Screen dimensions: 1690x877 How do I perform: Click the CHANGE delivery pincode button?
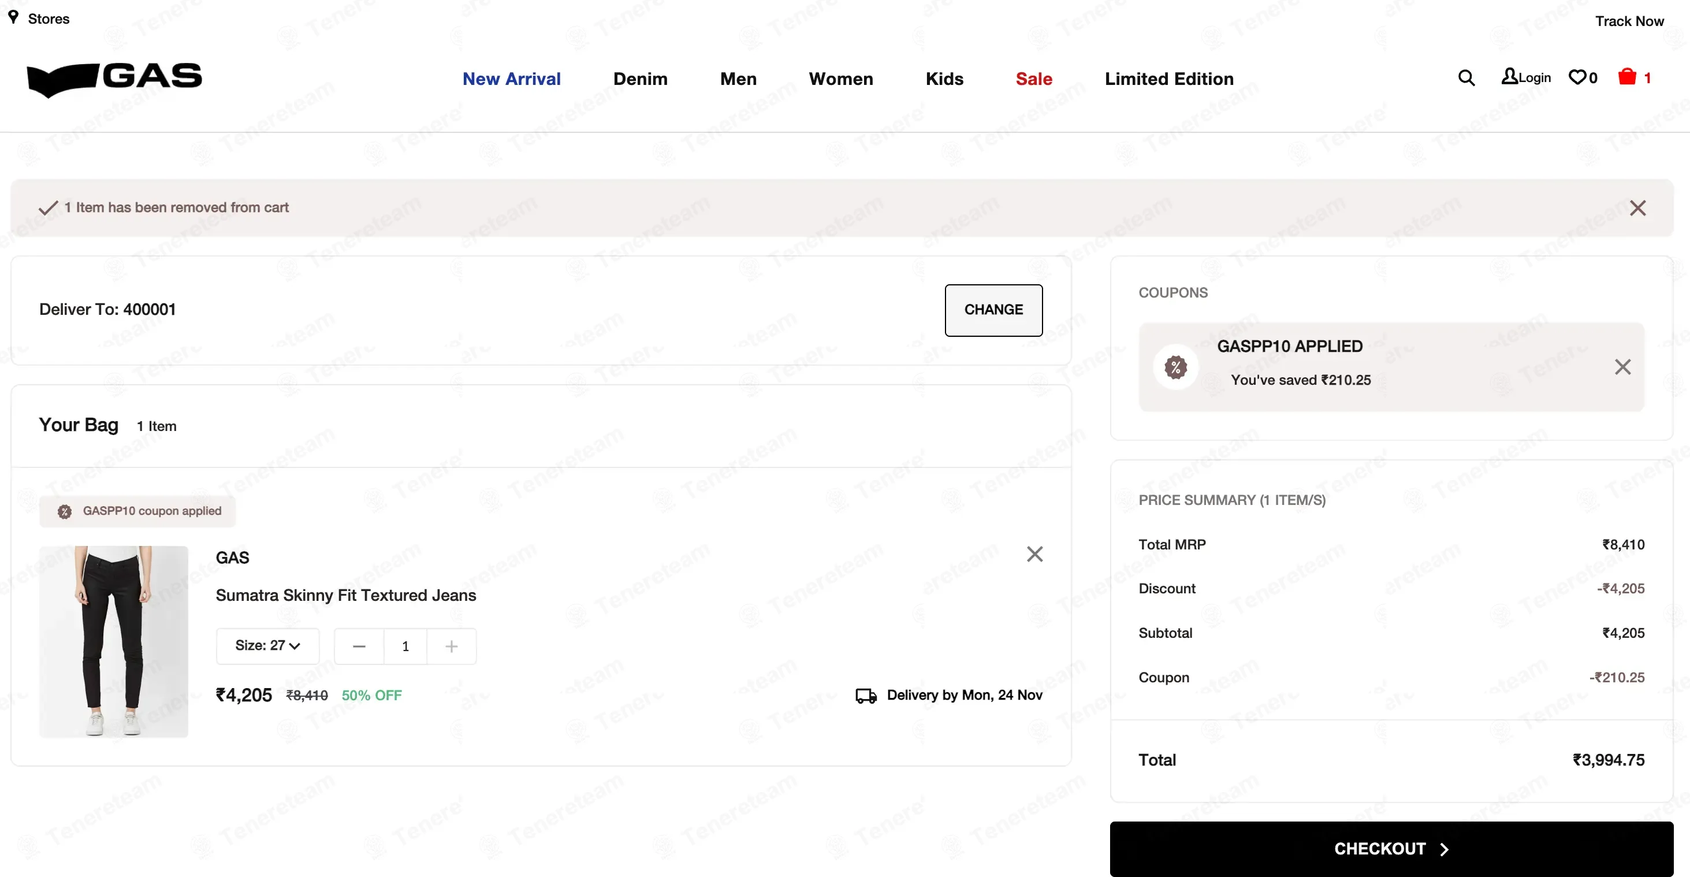pyautogui.click(x=993, y=310)
